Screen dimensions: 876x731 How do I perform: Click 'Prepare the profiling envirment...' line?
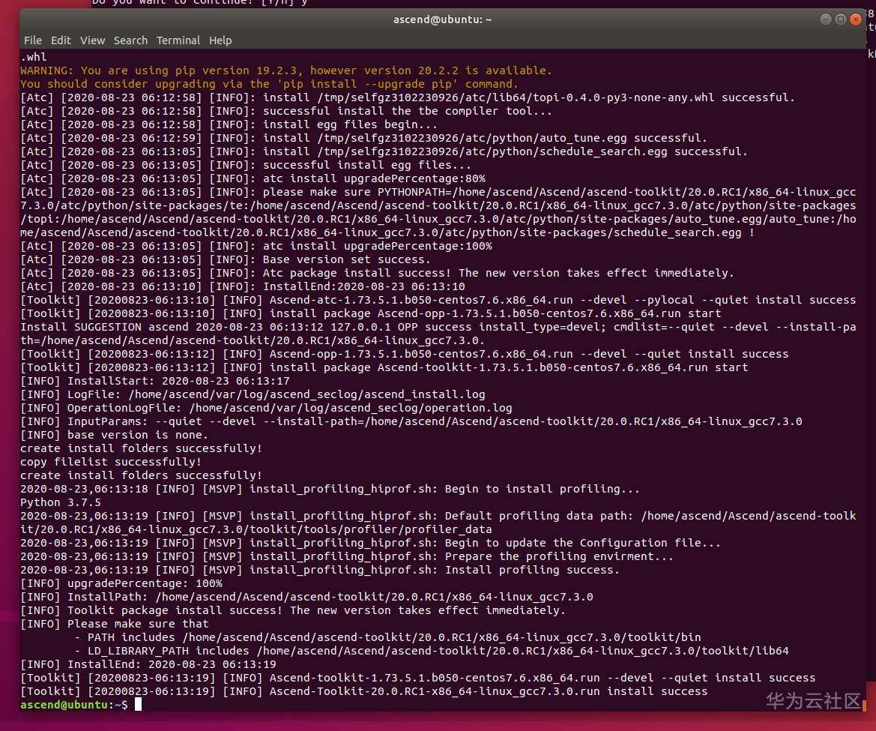(347, 556)
